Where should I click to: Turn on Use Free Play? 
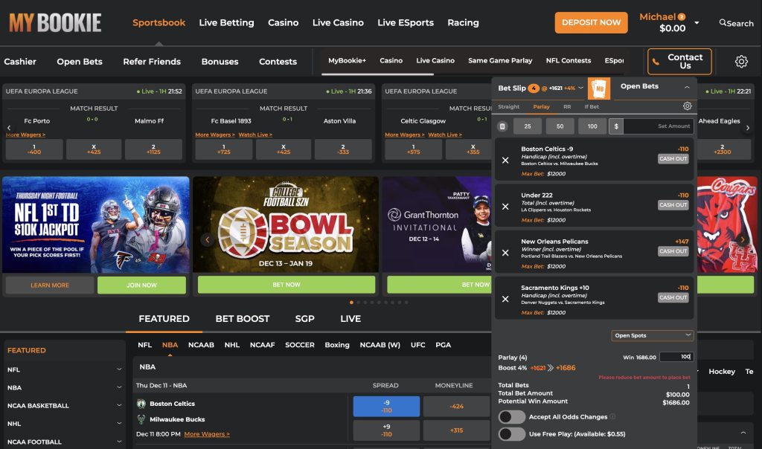point(511,433)
